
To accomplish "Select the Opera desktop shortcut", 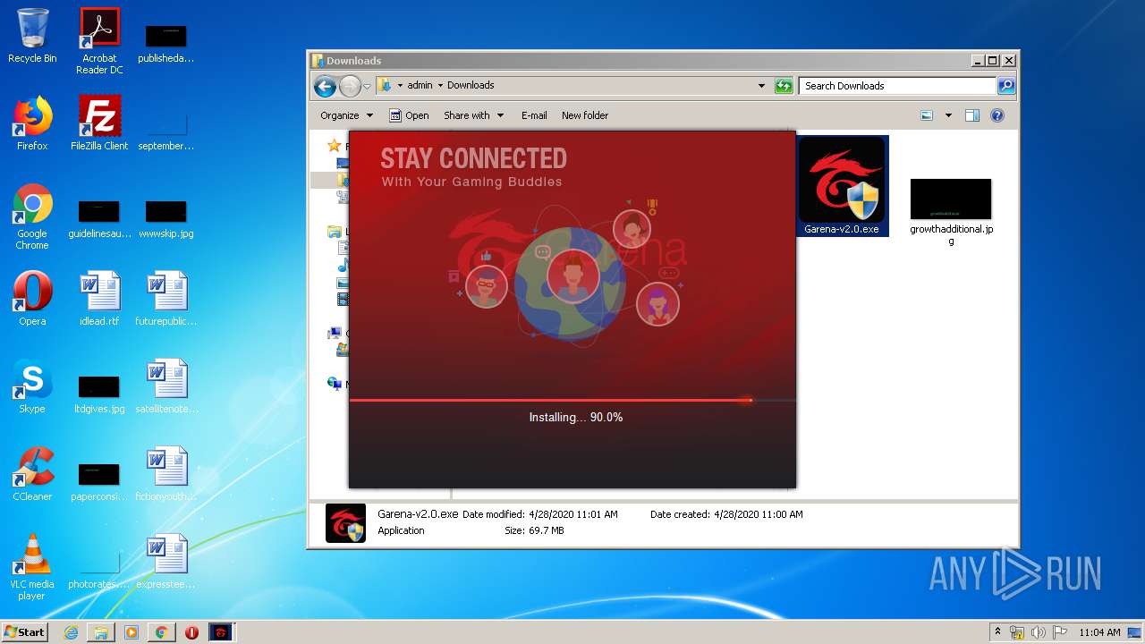I will click(x=32, y=299).
